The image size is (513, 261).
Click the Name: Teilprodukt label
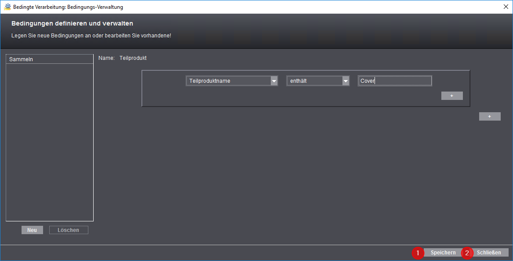123,58
